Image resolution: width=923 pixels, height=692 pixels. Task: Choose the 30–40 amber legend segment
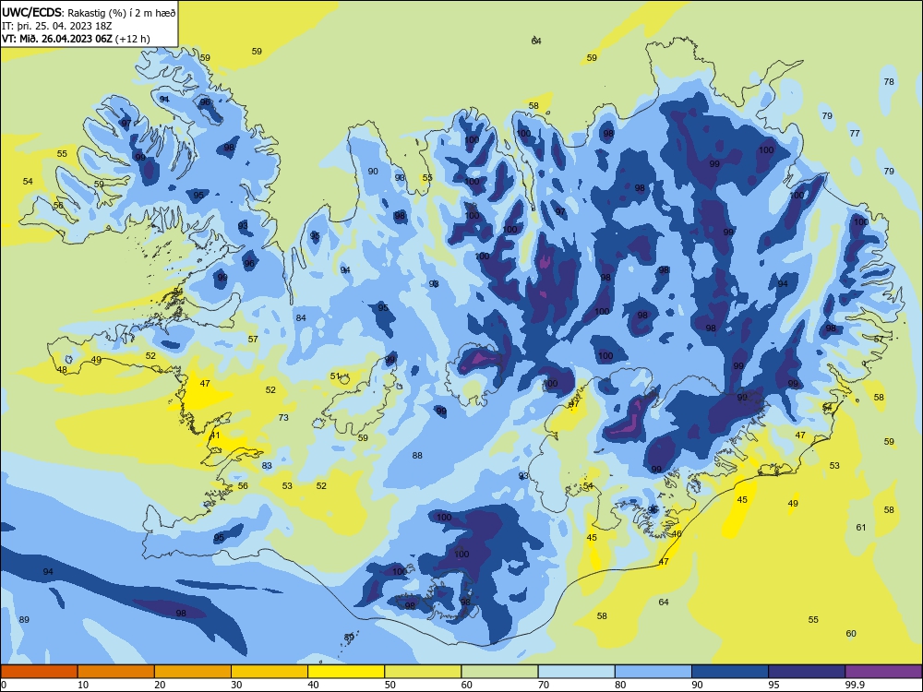[x=270, y=672]
